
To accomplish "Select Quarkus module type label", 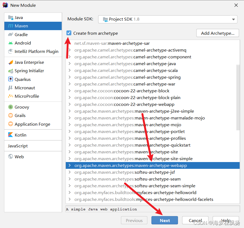I will tap(23, 80).
